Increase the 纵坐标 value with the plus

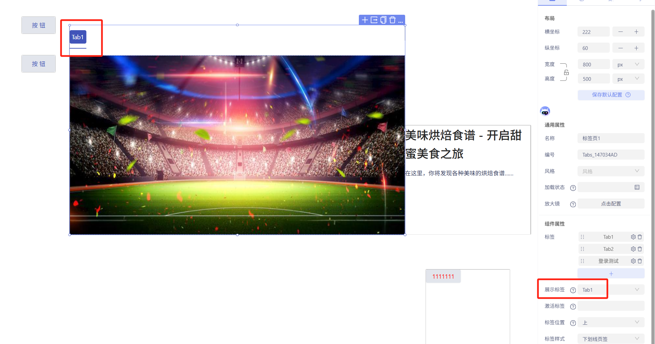click(636, 48)
